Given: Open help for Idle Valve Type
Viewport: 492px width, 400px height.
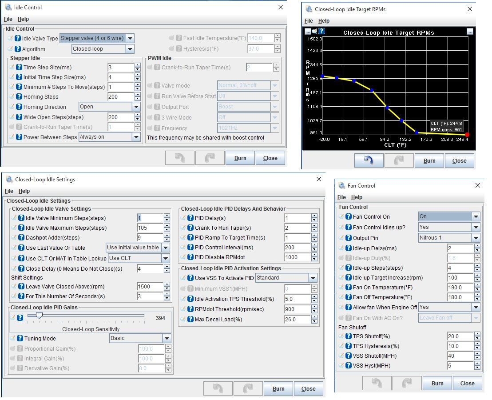Looking at the screenshot, I should click(18, 38).
